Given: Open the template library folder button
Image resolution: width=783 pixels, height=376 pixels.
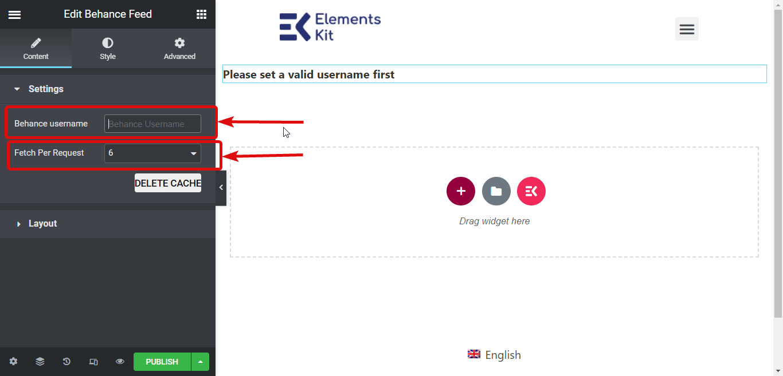Looking at the screenshot, I should 496,191.
